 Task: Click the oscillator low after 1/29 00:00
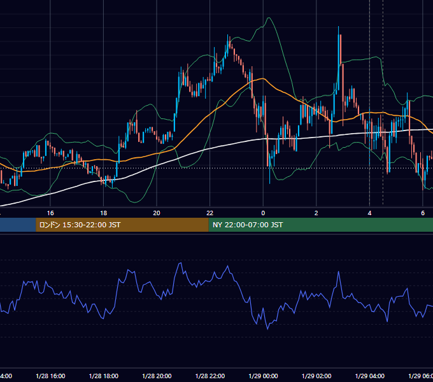point(267,329)
